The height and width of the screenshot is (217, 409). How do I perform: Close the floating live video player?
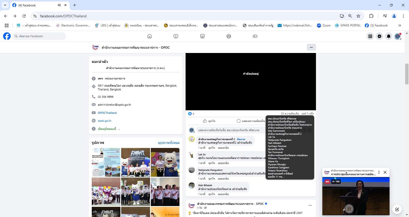coord(385,172)
